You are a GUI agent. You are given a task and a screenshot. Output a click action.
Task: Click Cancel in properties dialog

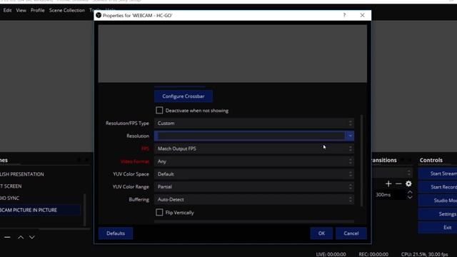click(x=351, y=233)
